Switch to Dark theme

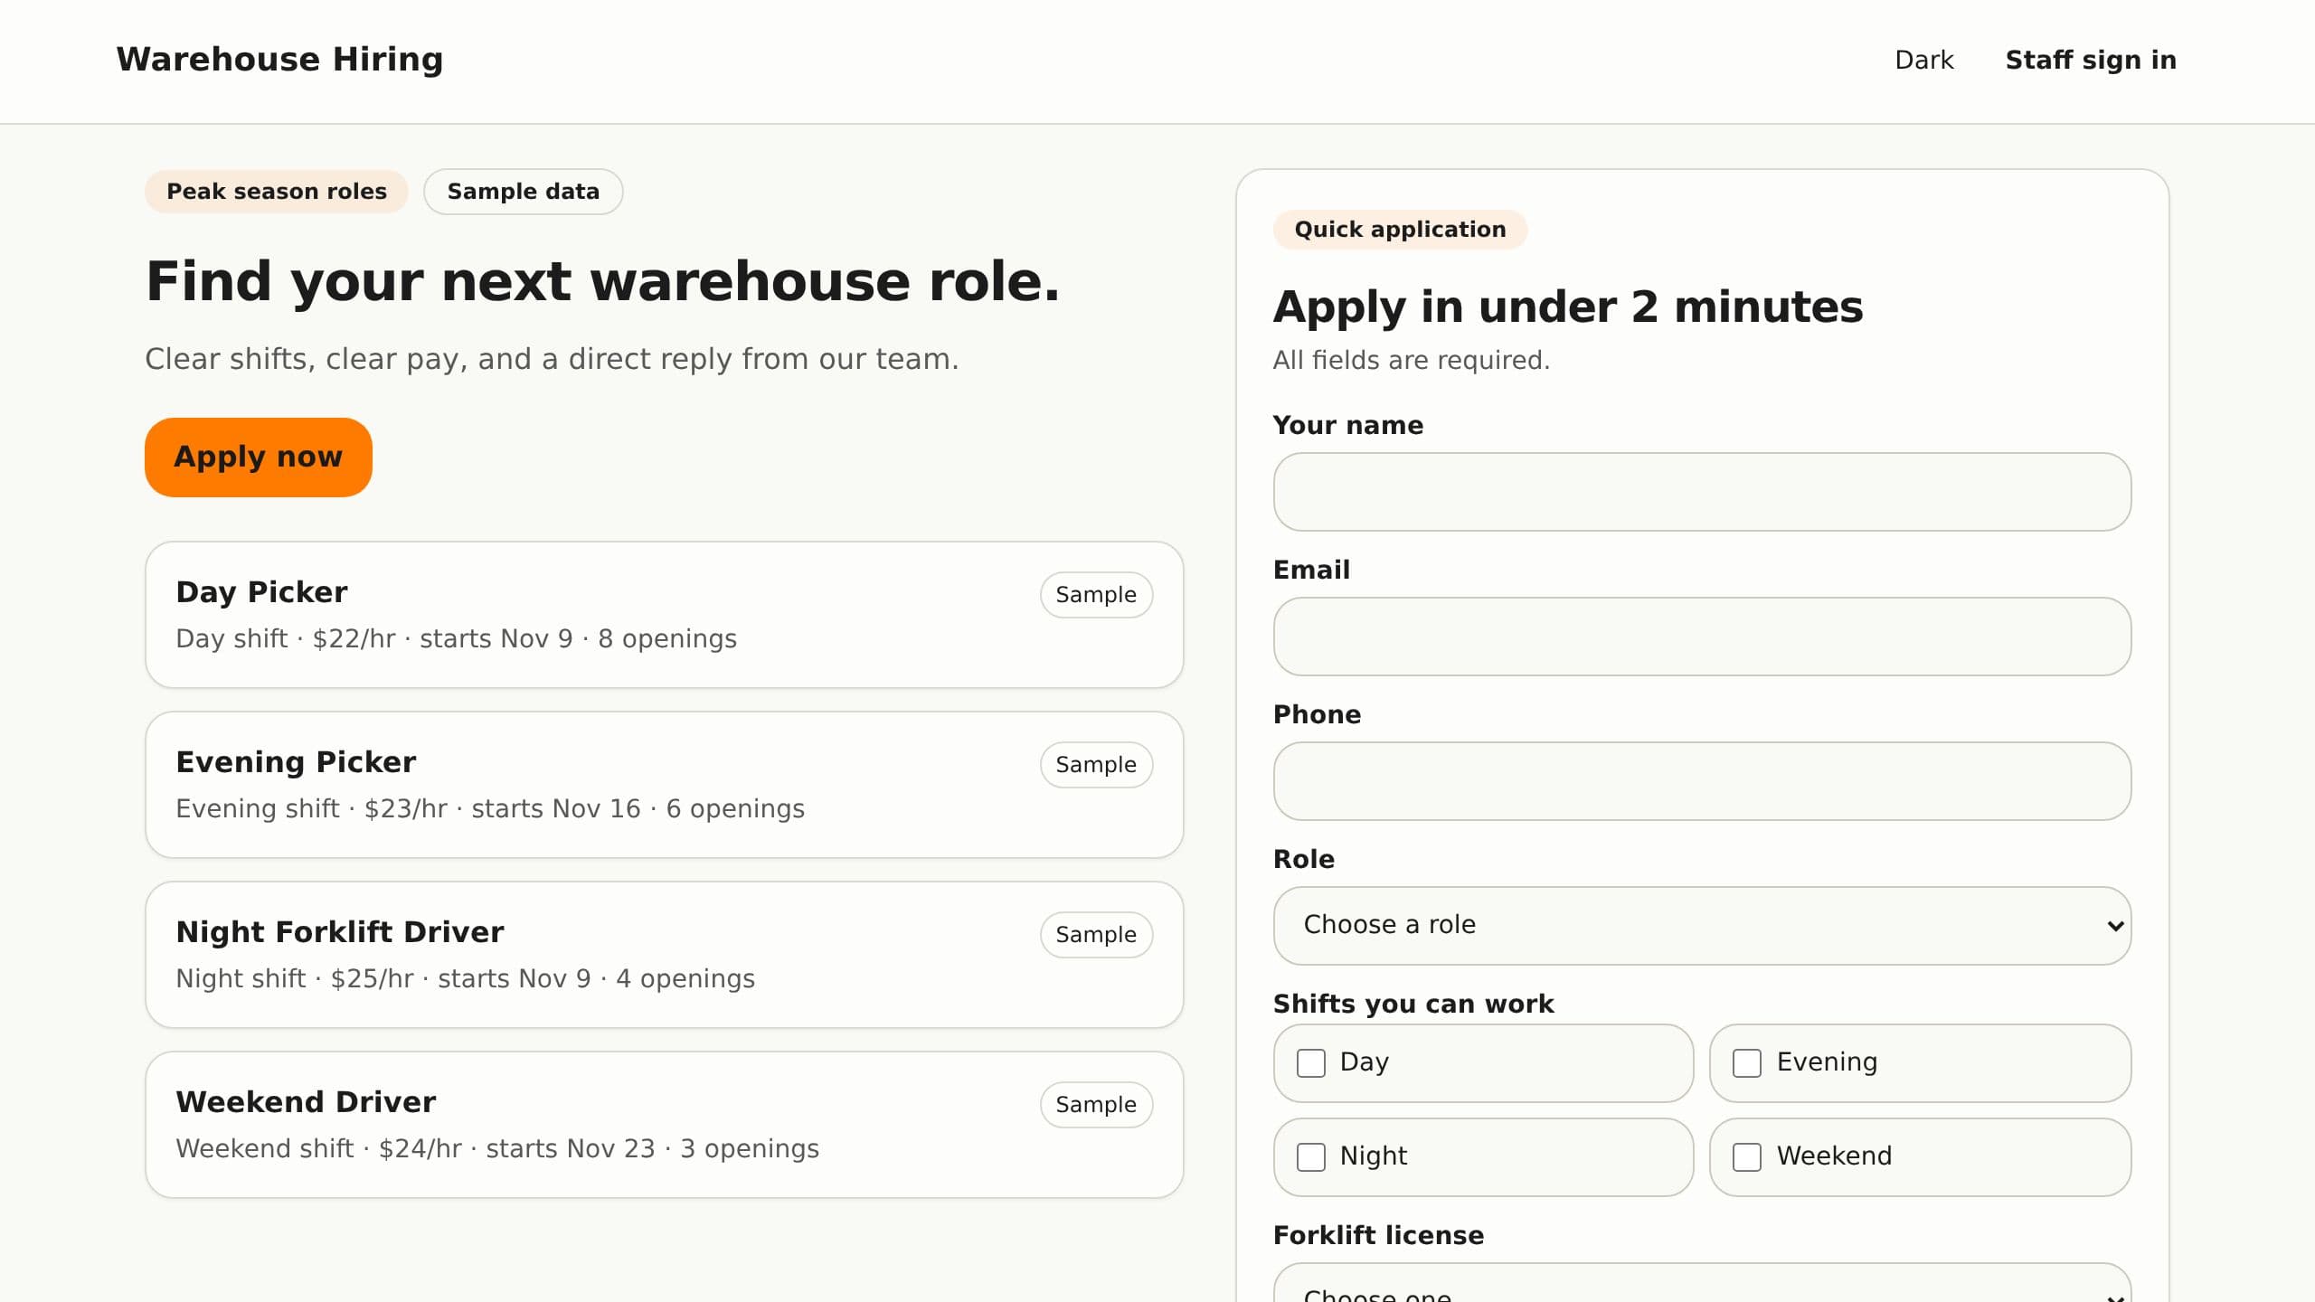click(1923, 60)
